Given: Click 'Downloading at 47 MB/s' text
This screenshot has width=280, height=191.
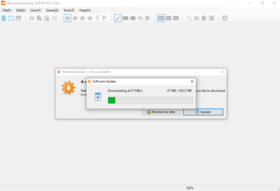Looking at the screenshot, I should coord(125,91).
